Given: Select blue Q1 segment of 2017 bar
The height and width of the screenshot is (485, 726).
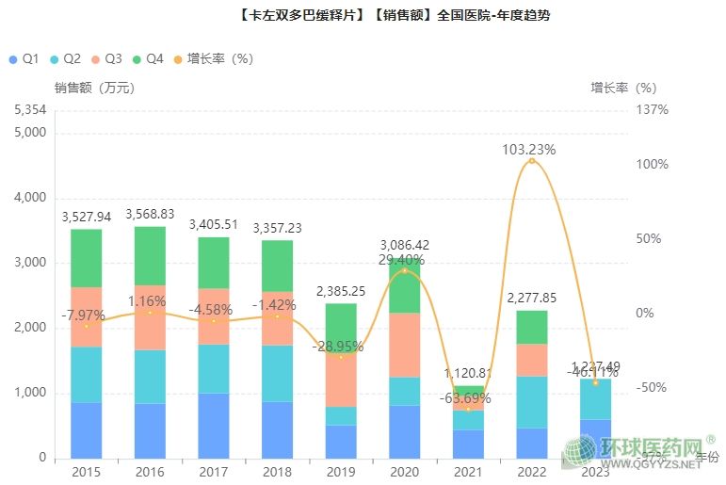Looking at the screenshot, I should coord(214,426).
